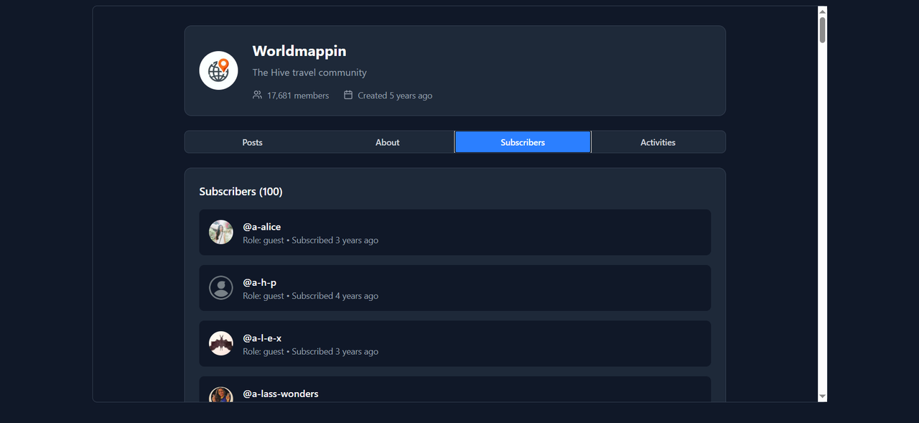Click the 'Subscribers (100)' heading
This screenshot has height=423, width=919.
tap(241, 192)
